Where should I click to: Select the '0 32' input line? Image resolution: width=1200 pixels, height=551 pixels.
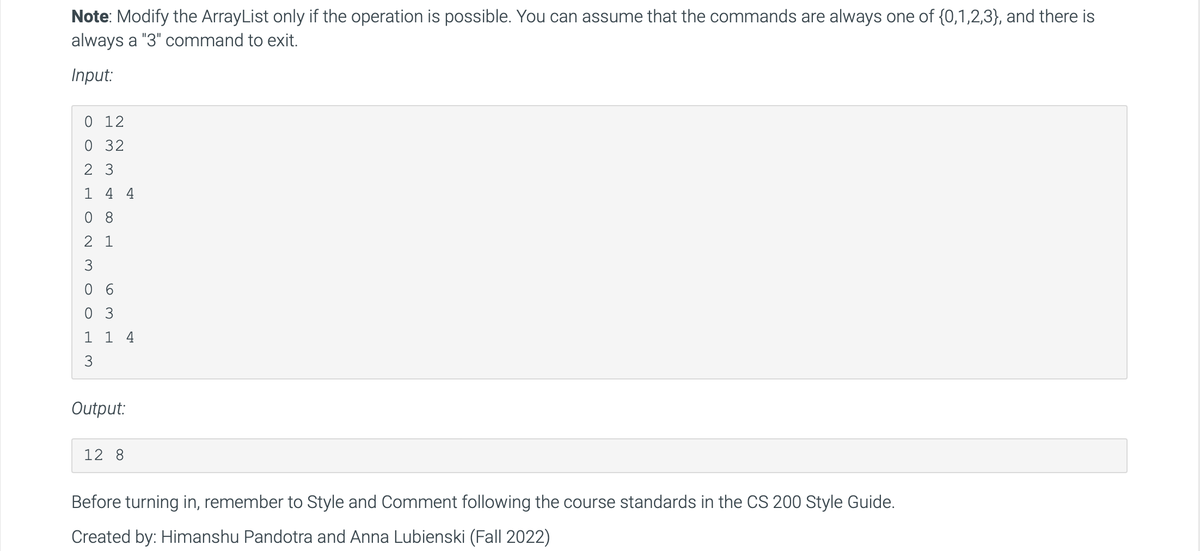tap(104, 145)
